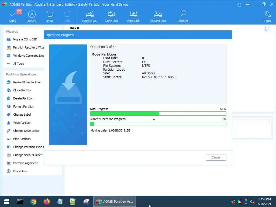Click the pending operations 04 badge

[19, 11]
